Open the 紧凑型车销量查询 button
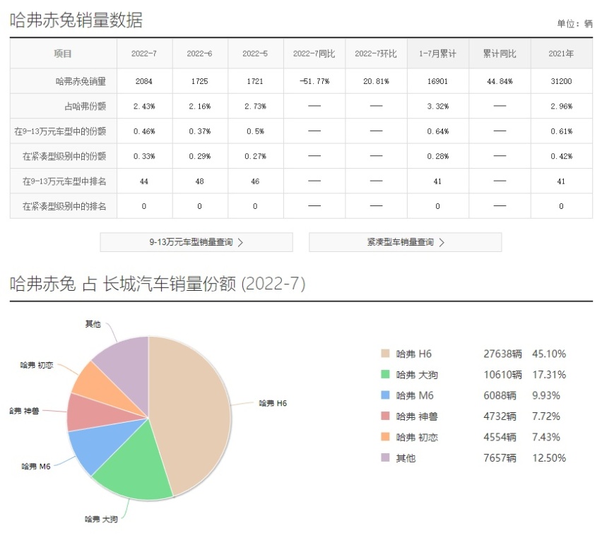Image resolution: width=602 pixels, height=540 pixels. pyautogui.click(x=405, y=242)
